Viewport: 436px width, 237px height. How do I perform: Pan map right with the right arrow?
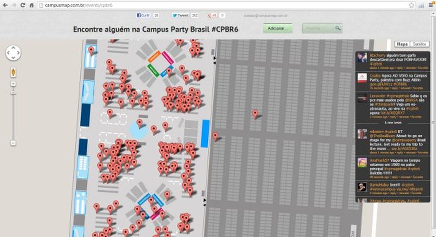[18, 53]
